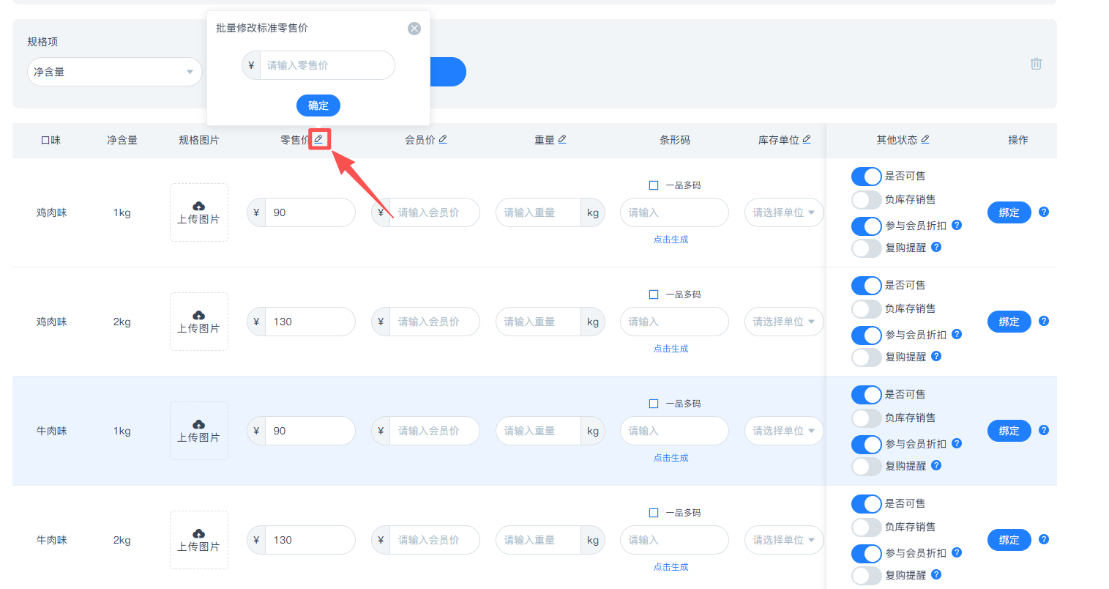1109x589 pixels.
Task: Open 请选择单位 dropdown for 牛肉味 2kg row
Action: click(x=783, y=540)
